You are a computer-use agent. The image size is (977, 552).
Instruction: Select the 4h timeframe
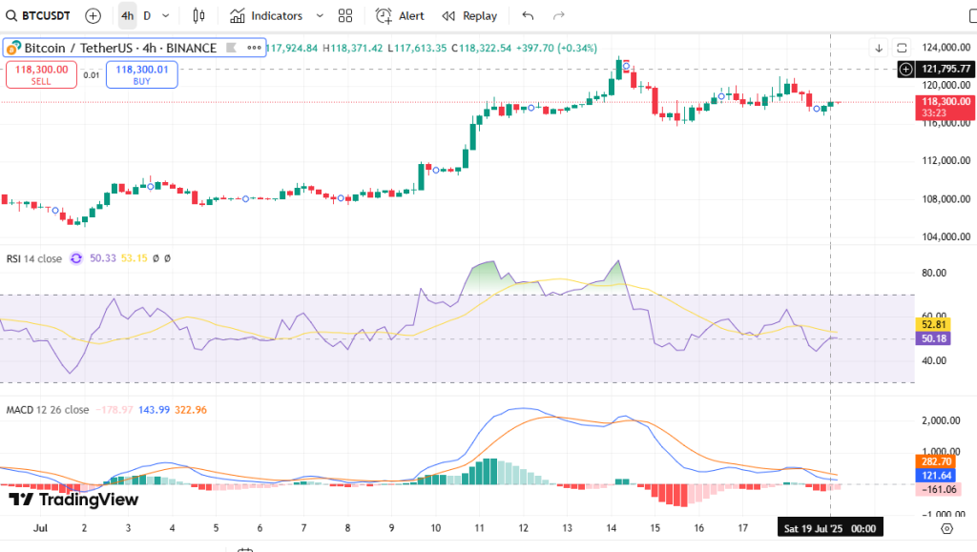(x=127, y=15)
